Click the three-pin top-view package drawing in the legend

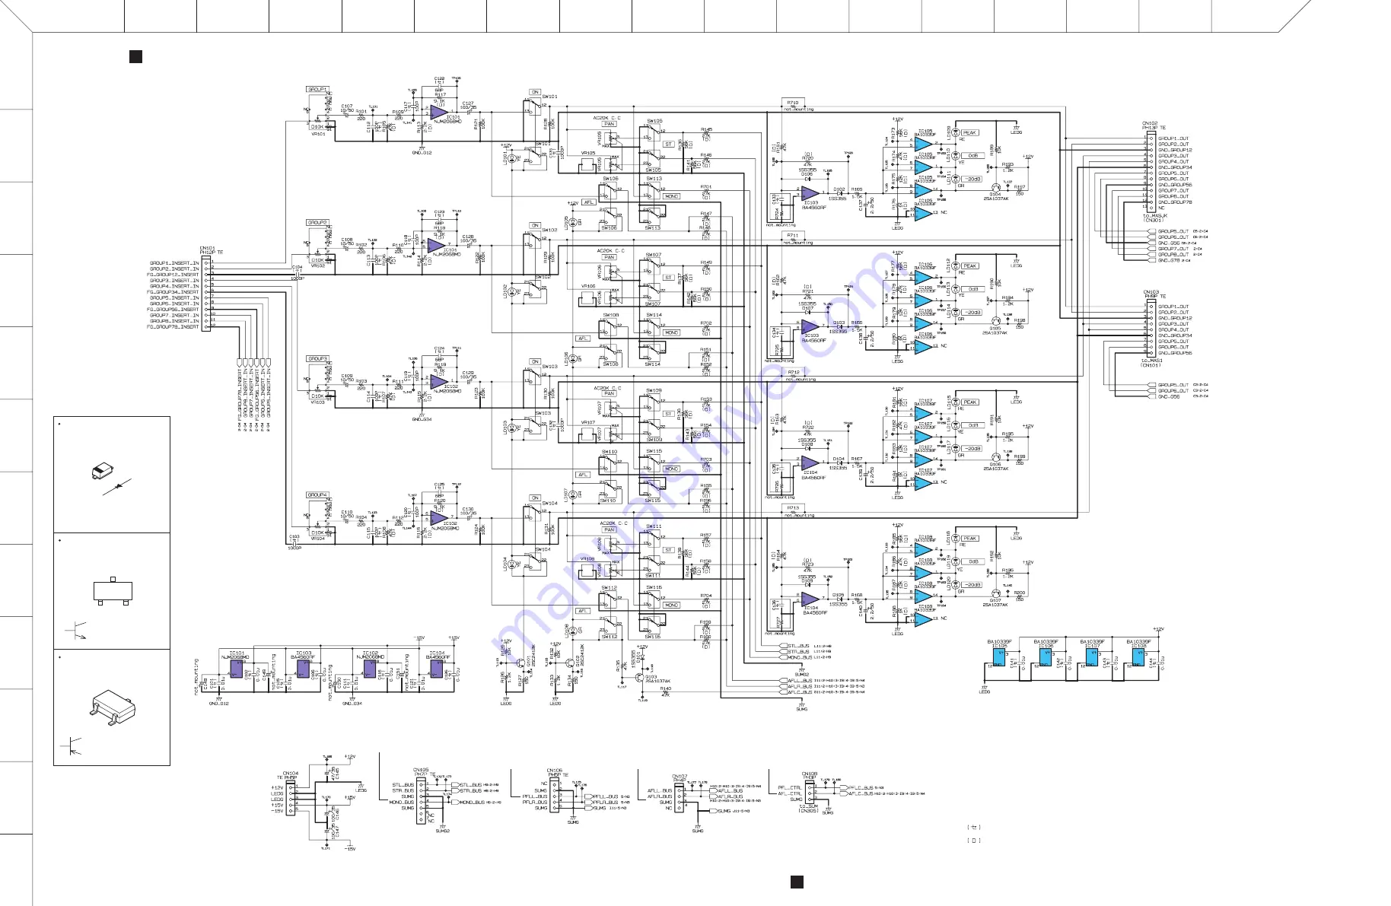[x=113, y=591]
